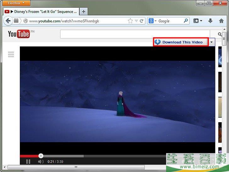Pause the video with the pause button
This screenshot has width=229, height=172.
[x=28, y=162]
